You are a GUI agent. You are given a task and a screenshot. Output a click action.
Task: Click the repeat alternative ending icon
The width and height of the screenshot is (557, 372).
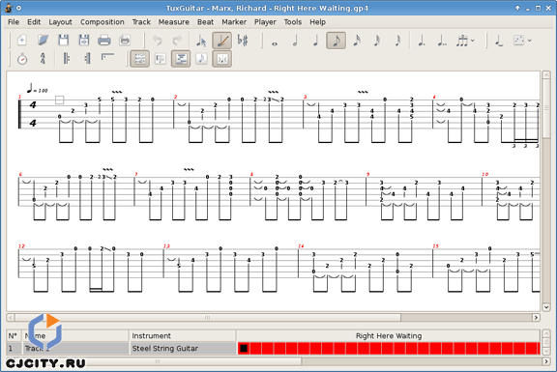(107, 57)
